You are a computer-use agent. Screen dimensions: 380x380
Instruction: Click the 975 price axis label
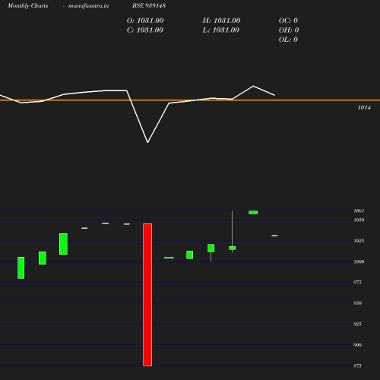tap(357, 282)
